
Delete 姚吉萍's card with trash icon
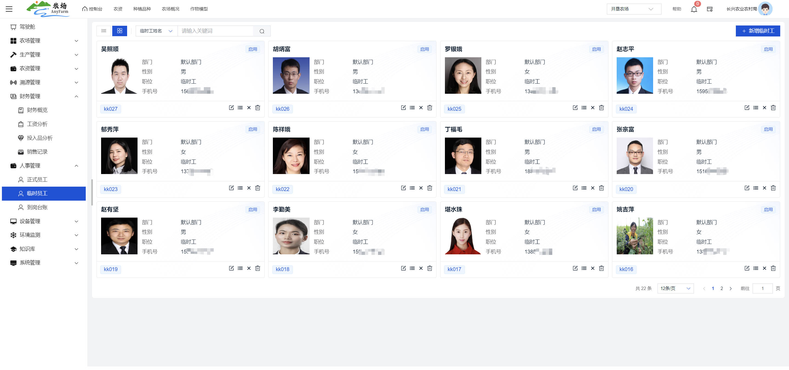coord(773,268)
